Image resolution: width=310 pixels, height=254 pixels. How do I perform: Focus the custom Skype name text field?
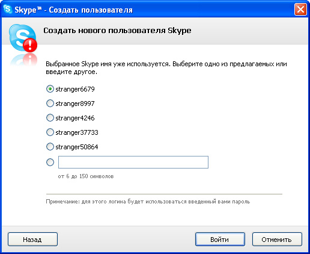[133, 162]
